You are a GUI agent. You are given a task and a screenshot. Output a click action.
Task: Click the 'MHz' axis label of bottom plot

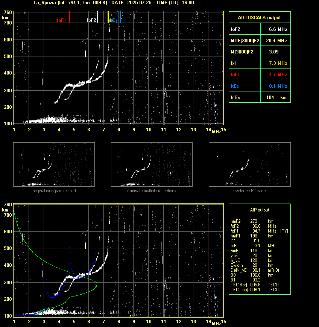(x=216, y=324)
